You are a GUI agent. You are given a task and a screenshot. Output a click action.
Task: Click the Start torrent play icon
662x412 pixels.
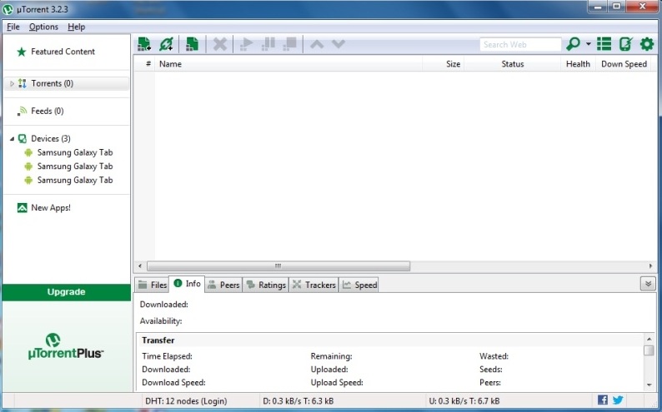pos(246,44)
